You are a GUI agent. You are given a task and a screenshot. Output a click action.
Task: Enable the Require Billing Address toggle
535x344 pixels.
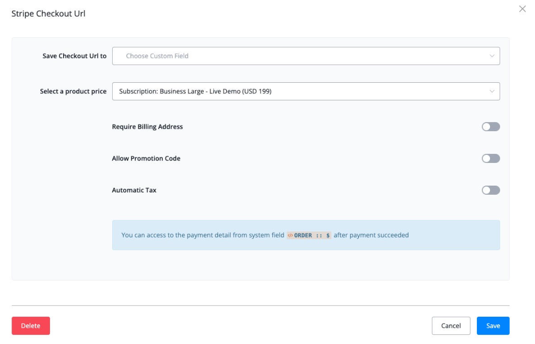490,127
